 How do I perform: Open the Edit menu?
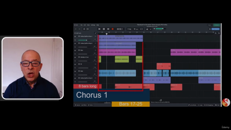click(x=85, y=25)
